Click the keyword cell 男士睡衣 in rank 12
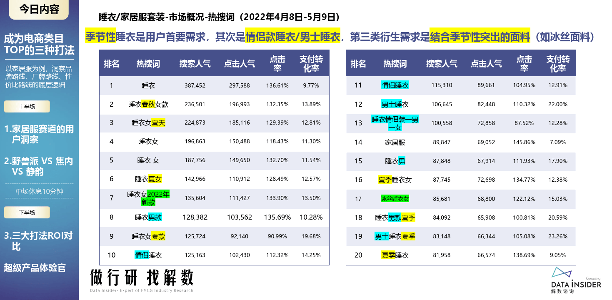This screenshot has height=300, width=612. point(395,104)
